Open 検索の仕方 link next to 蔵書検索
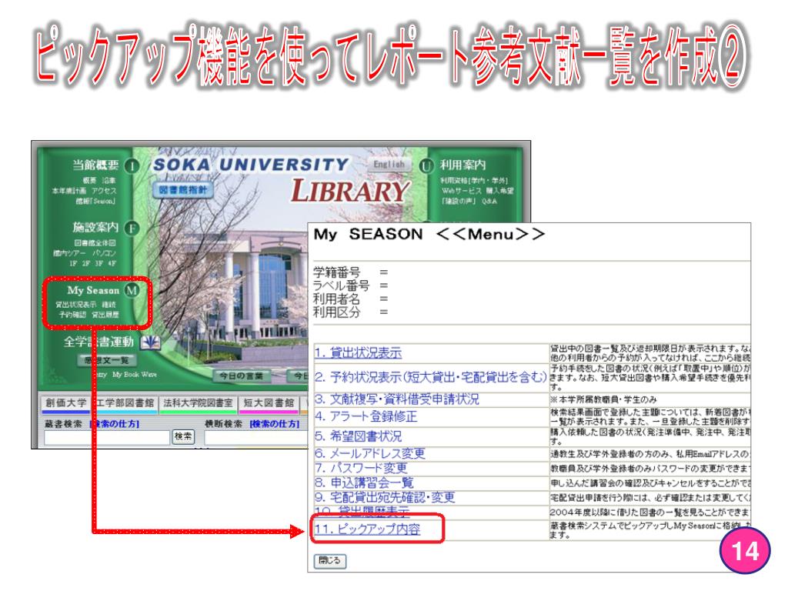 coord(115,424)
